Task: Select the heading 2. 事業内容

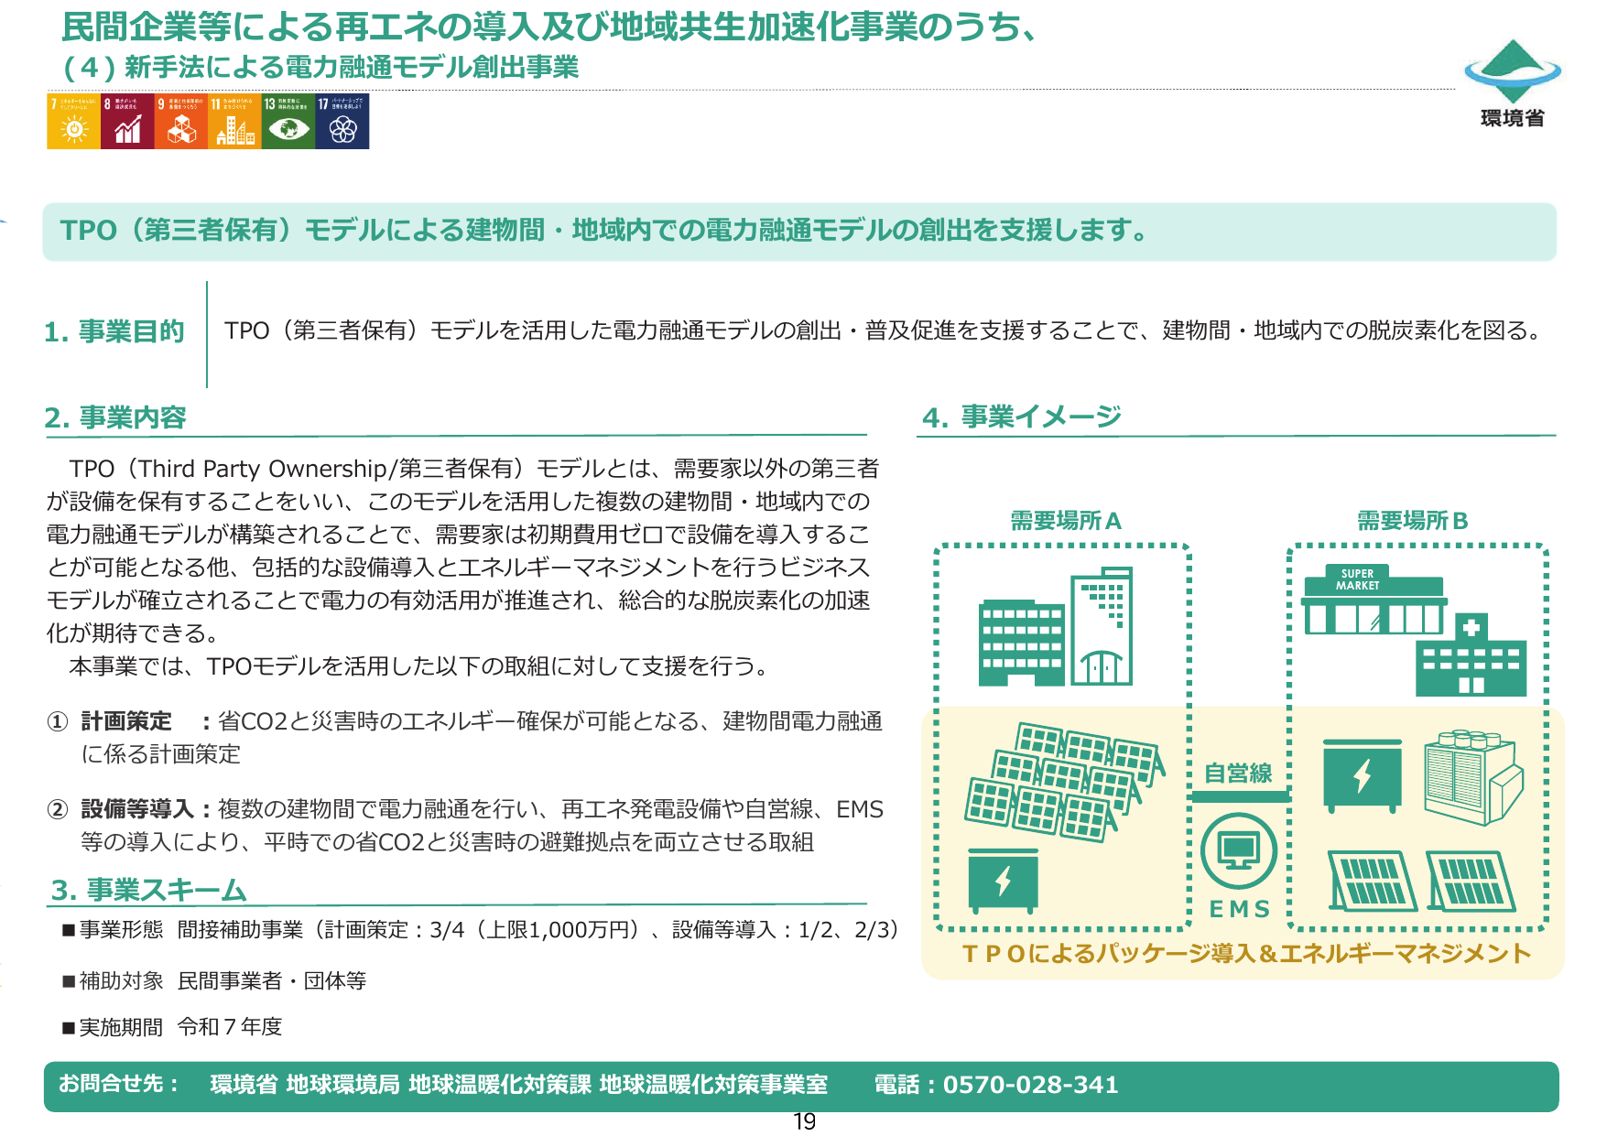Action: coord(115,417)
